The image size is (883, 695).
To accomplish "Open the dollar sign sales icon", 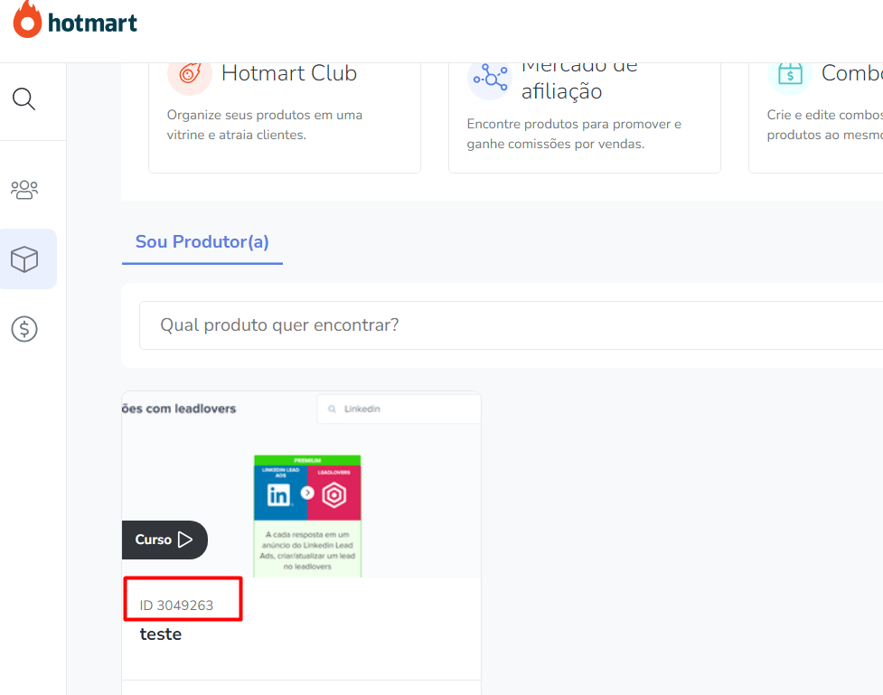I will point(24,329).
